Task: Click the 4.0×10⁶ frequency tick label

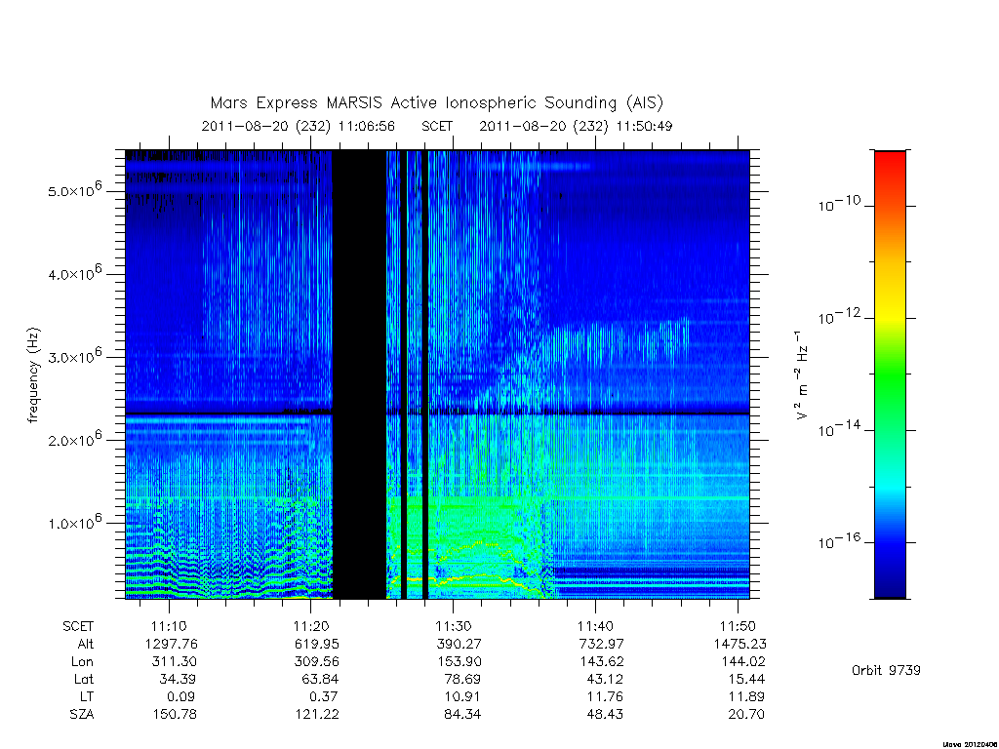Action: point(74,273)
